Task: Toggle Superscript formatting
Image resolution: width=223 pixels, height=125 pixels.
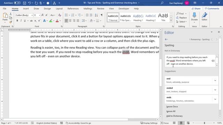Action: tap(39, 21)
